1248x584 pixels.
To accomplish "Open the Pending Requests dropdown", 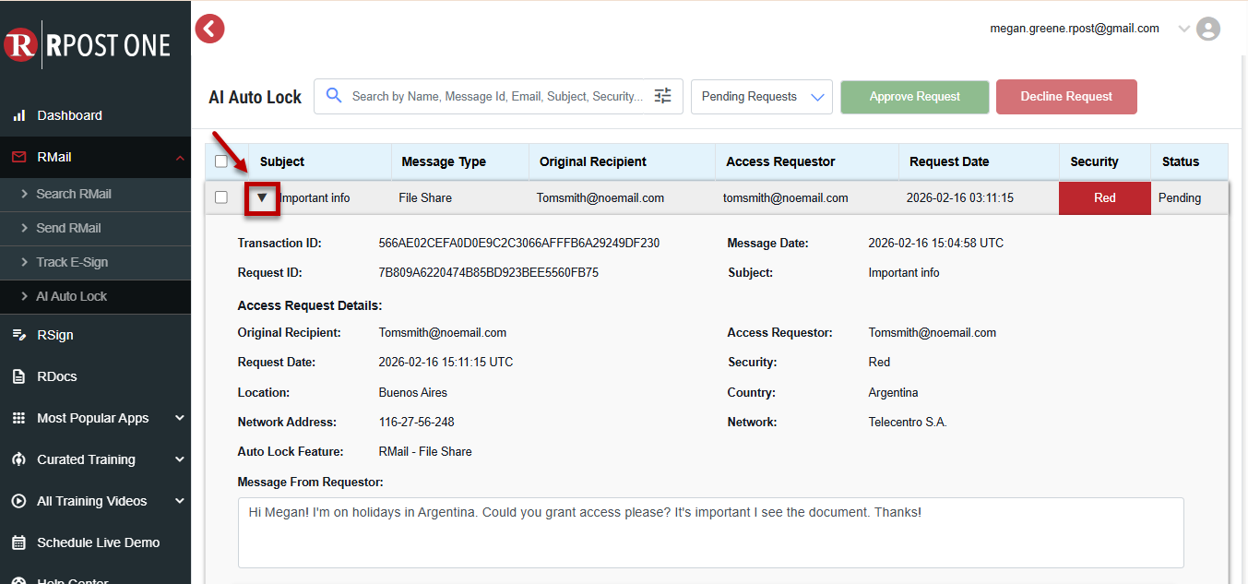I will coord(761,97).
